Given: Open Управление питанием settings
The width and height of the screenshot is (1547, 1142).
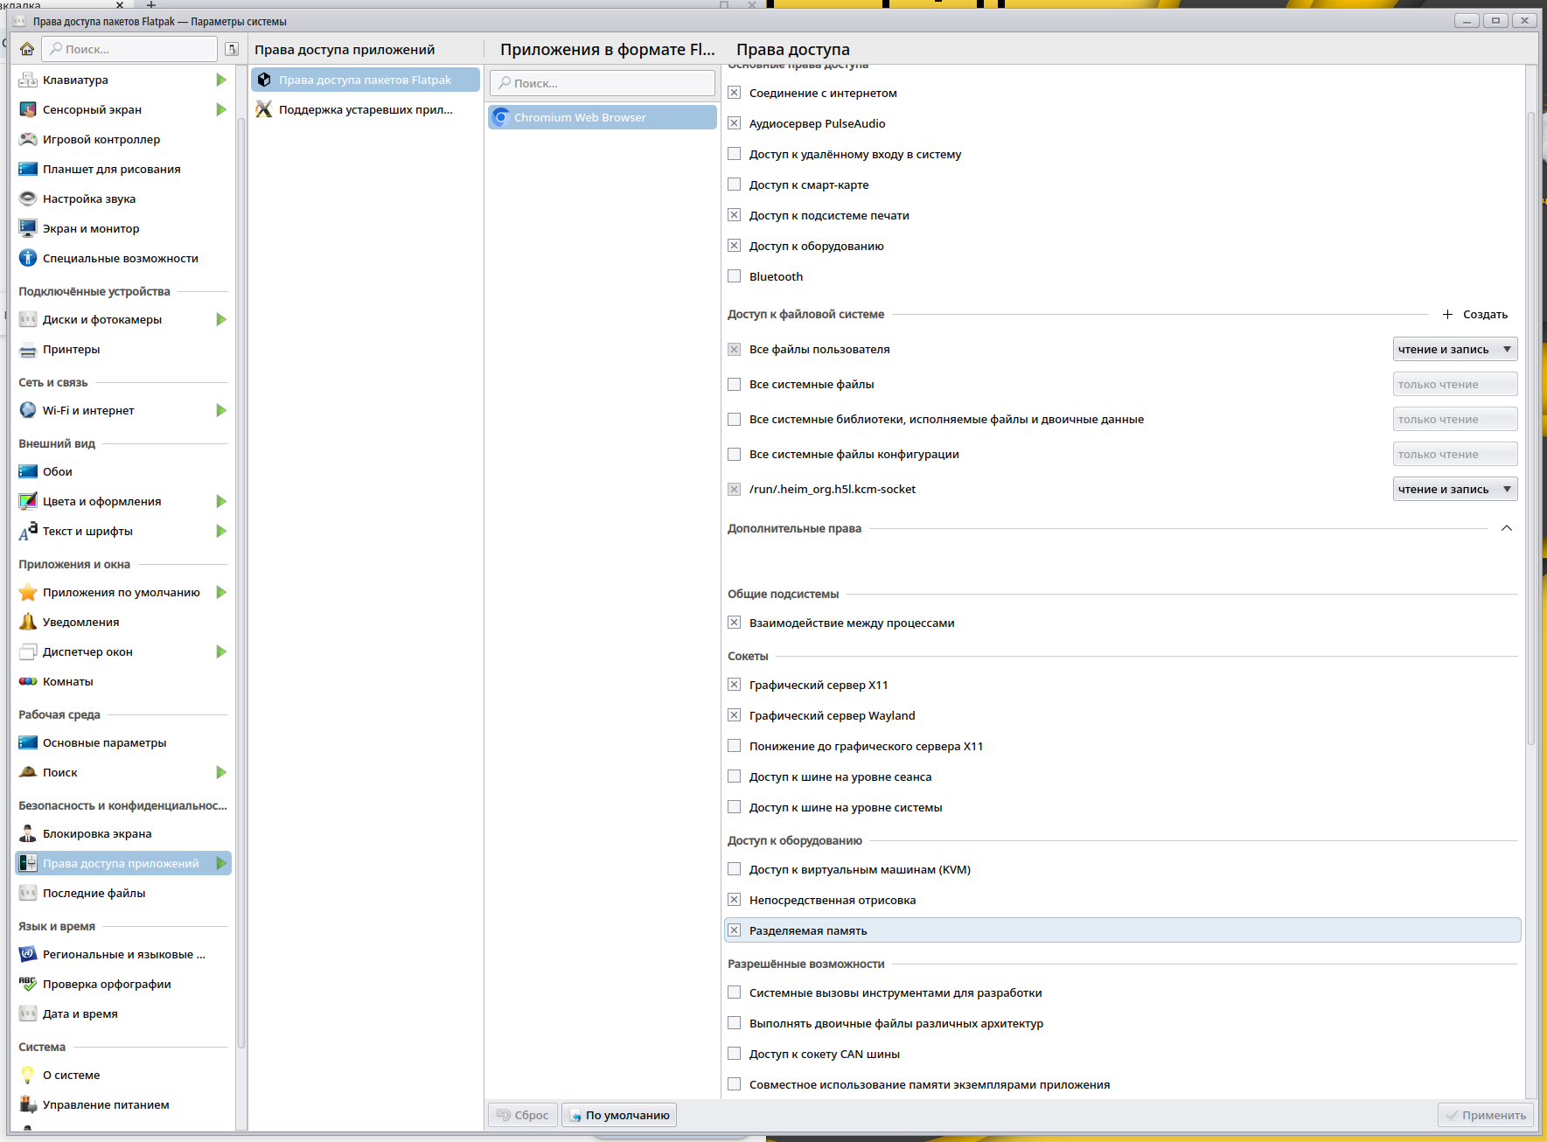Looking at the screenshot, I should [123, 1104].
